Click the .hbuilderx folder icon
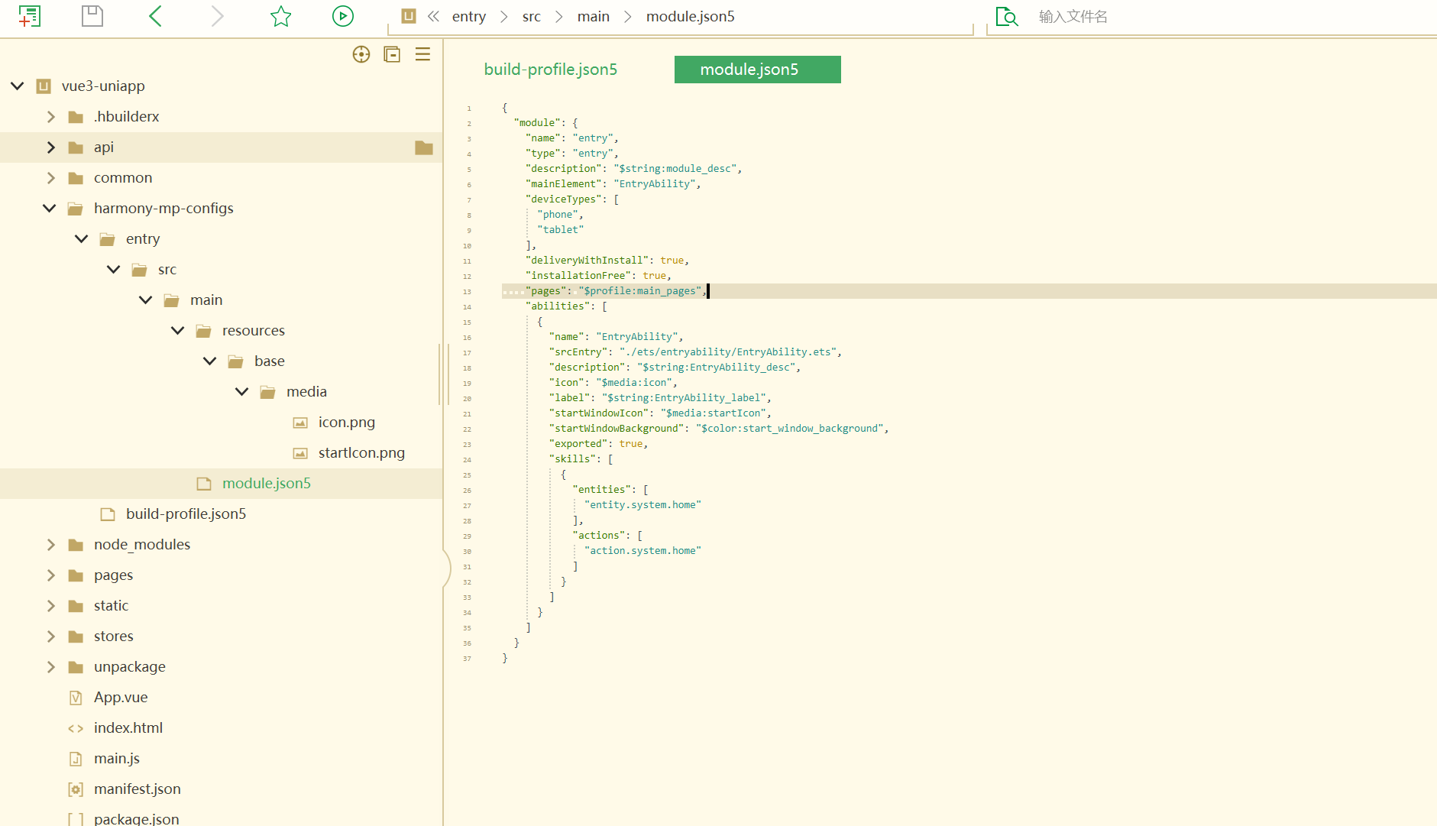 point(76,117)
